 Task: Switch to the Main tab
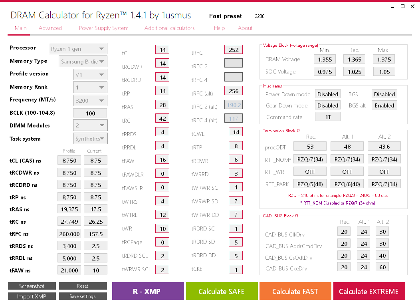pyautogui.click(x=21, y=28)
